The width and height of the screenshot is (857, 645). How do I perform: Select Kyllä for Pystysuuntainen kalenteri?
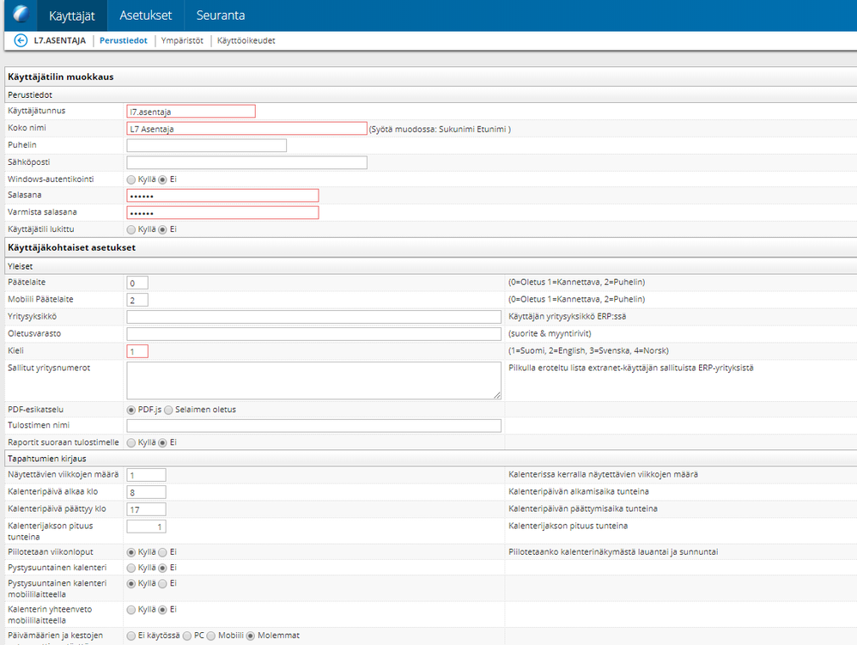tap(131, 569)
